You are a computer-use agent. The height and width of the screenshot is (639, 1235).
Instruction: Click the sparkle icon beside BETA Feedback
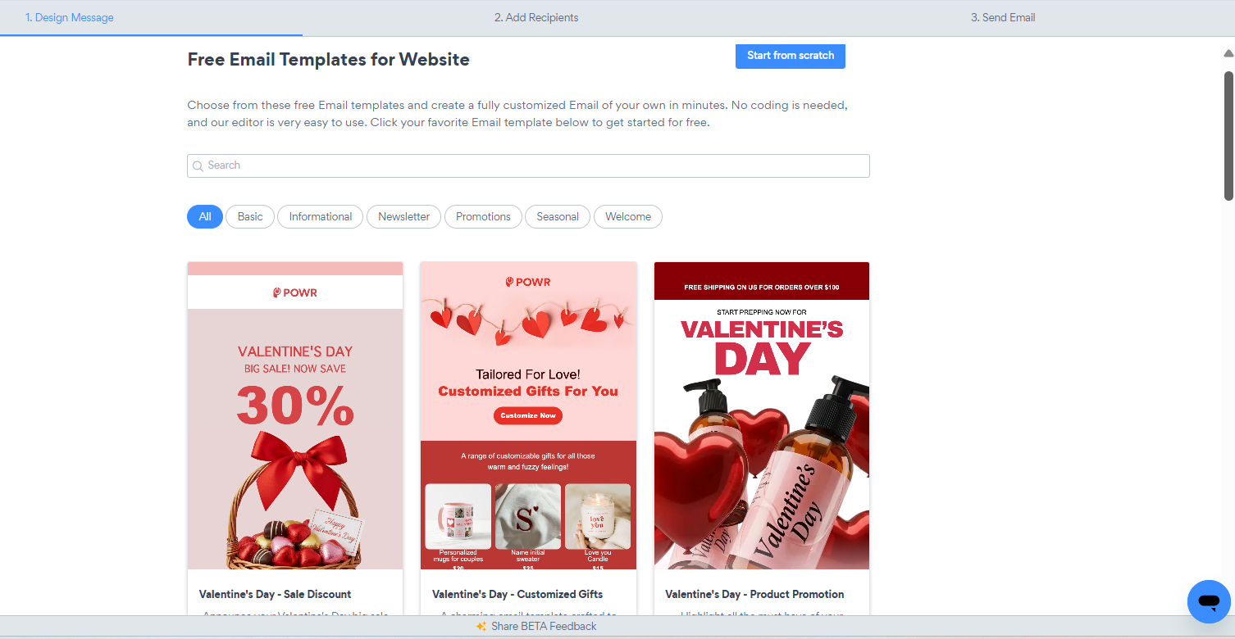tap(481, 626)
